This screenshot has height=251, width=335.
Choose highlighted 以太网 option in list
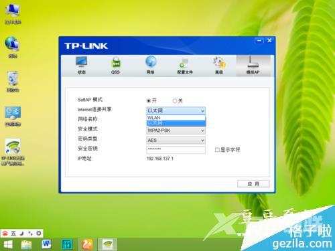pos(176,123)
